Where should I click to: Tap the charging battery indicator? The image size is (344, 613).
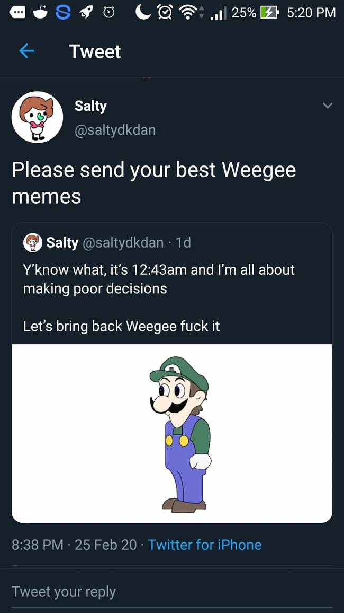click(268, 12)
